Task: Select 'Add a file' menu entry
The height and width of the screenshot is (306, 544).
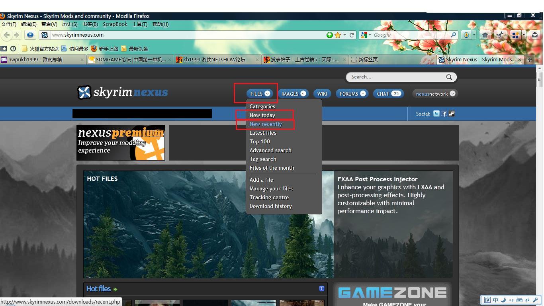Action: tap(262, 180)
